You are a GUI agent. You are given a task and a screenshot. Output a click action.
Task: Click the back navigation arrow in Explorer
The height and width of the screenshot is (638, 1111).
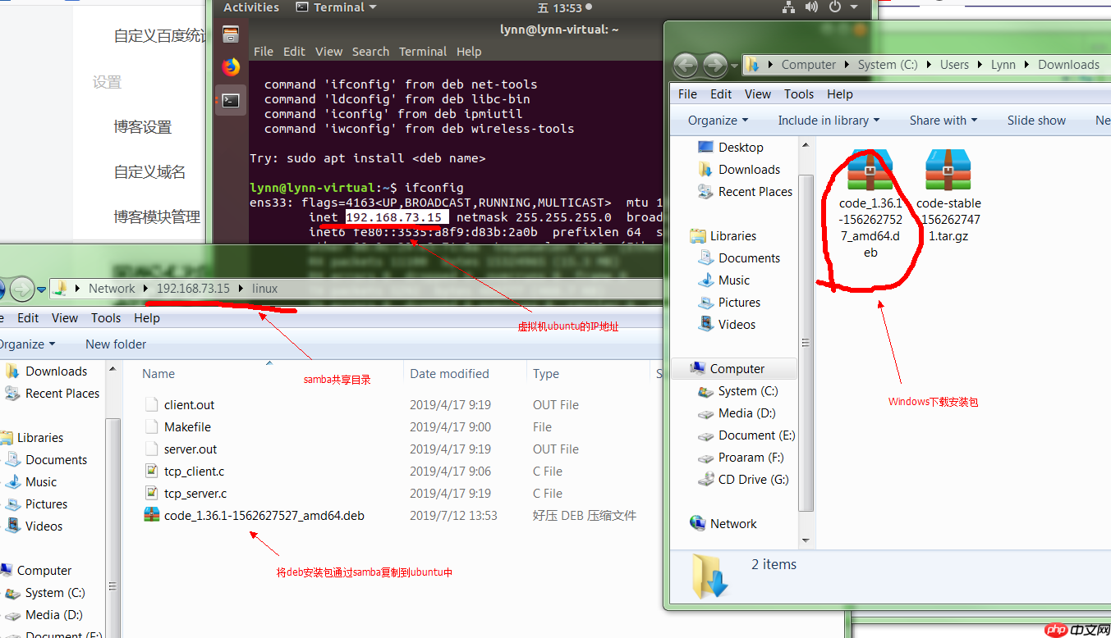pos(685,65)
